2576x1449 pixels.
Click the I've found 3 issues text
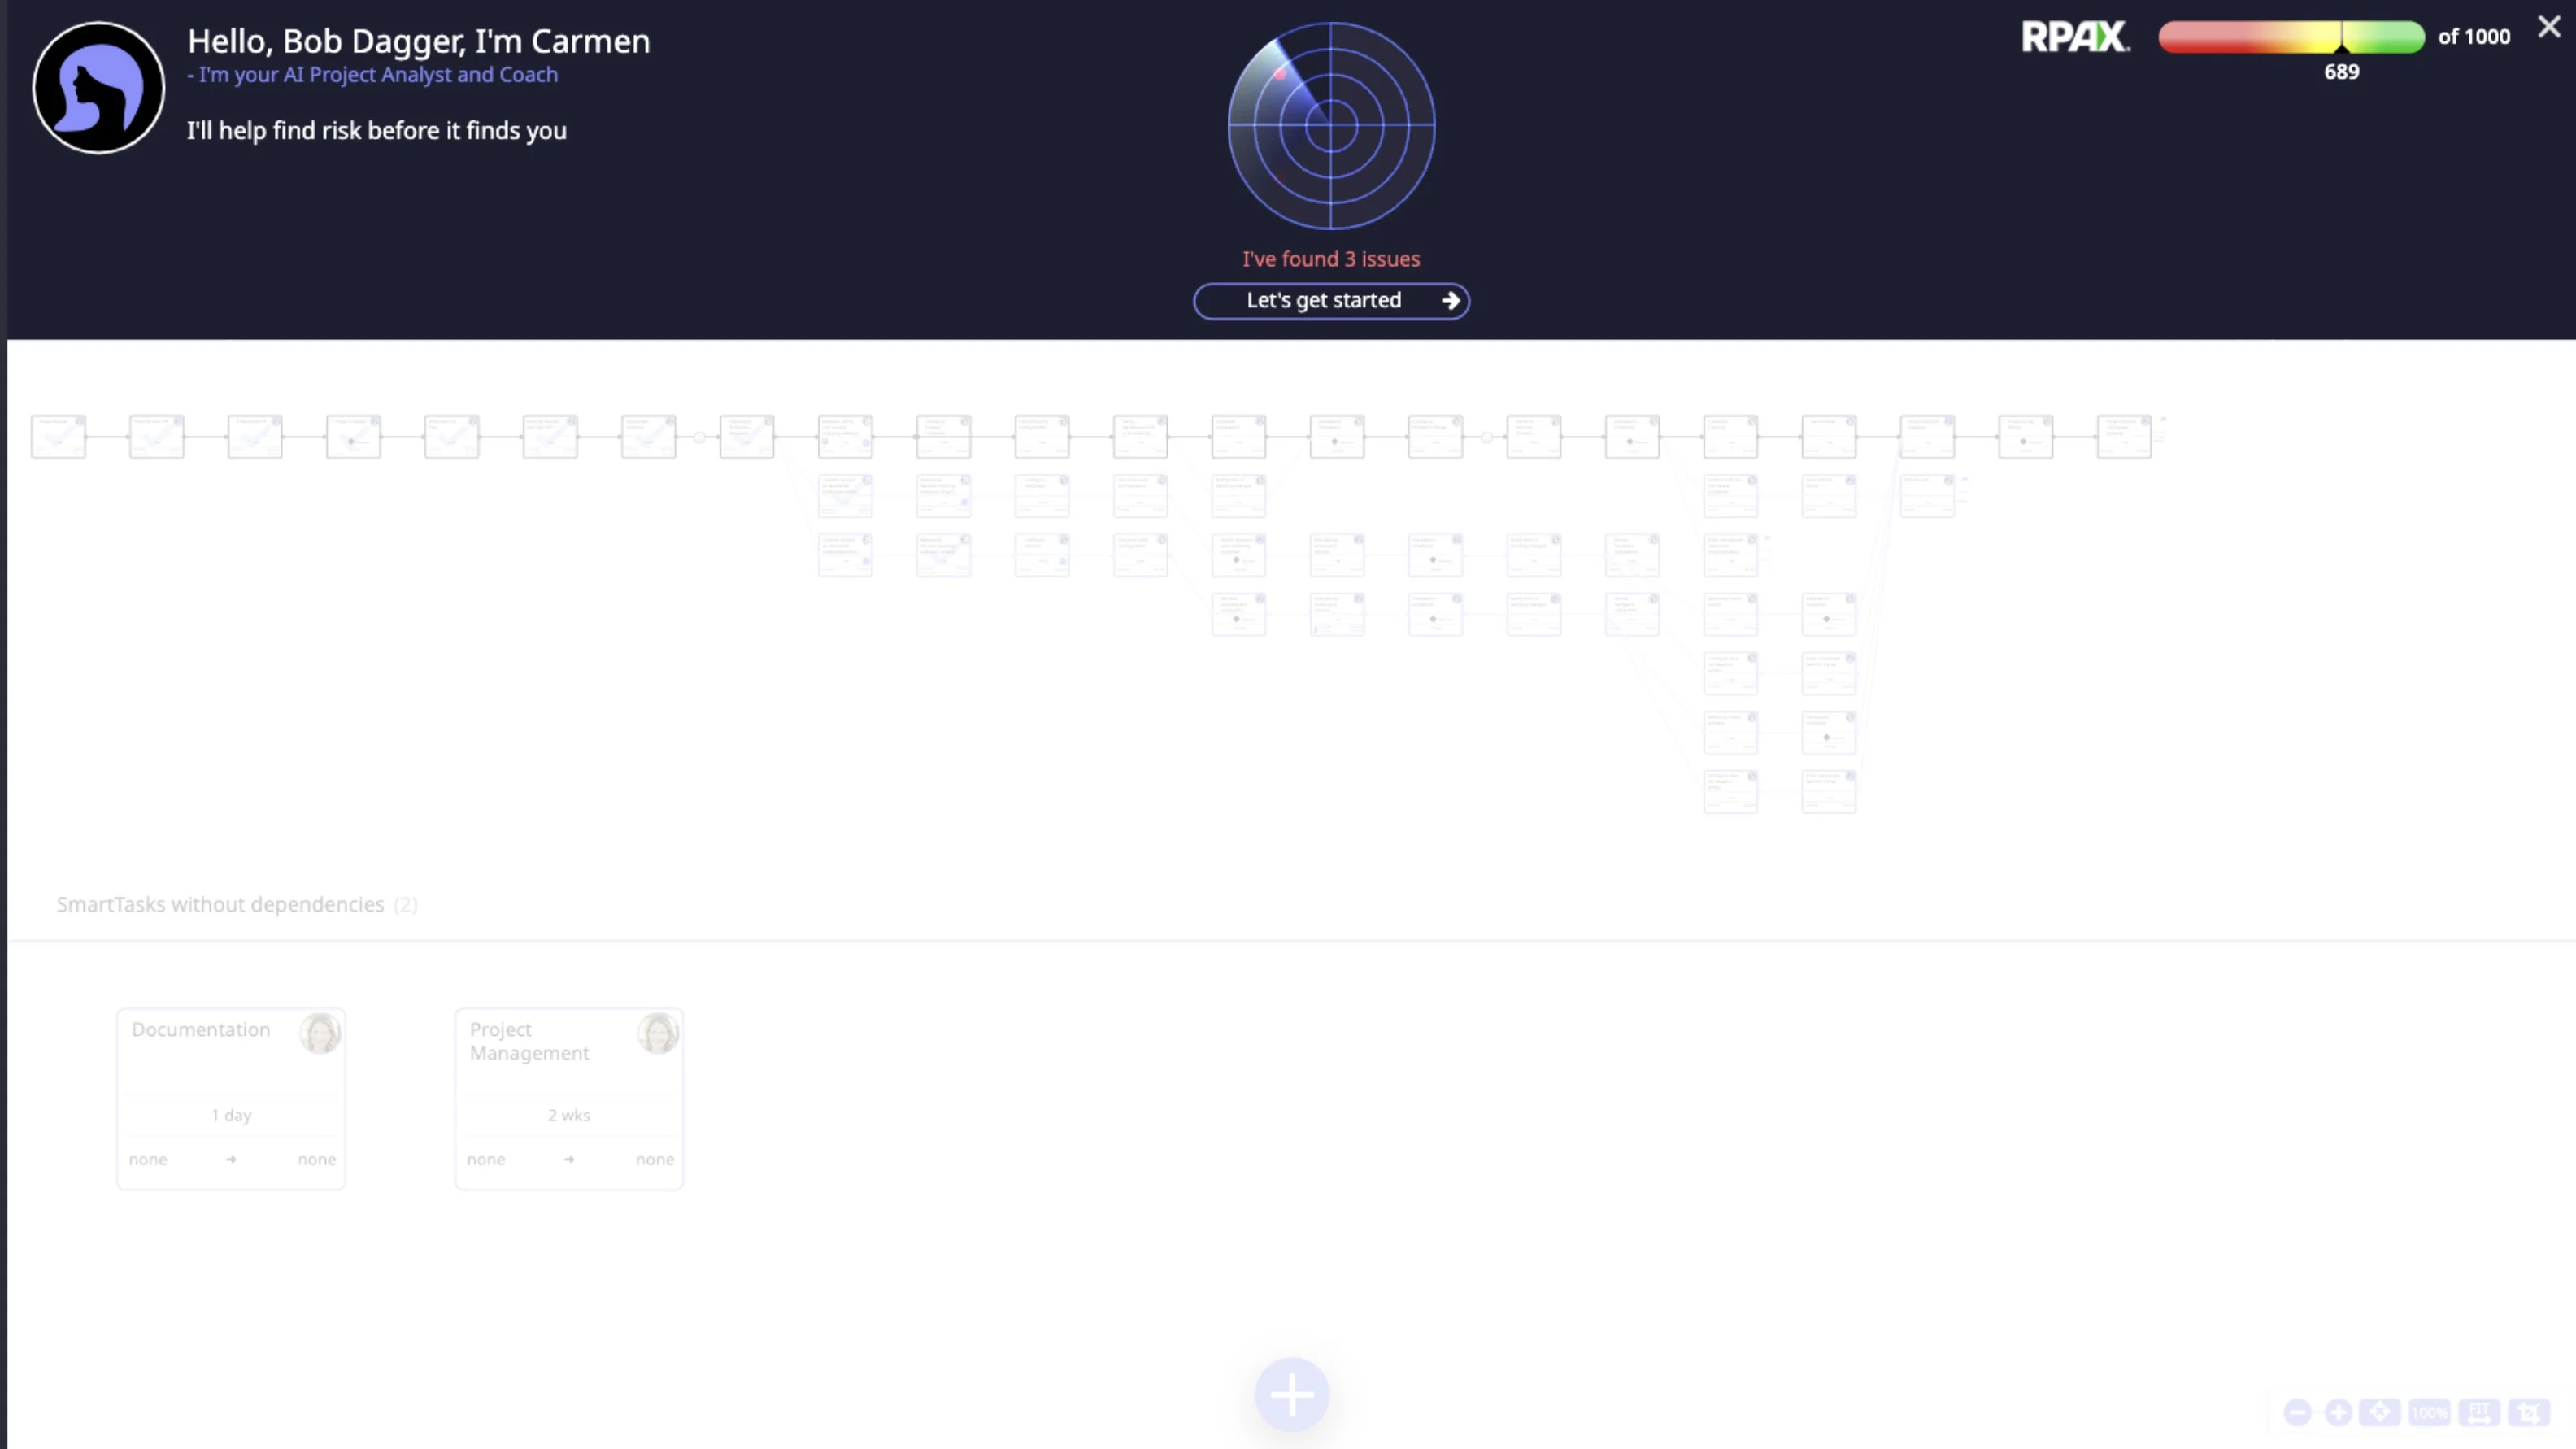click(1331, 259)
